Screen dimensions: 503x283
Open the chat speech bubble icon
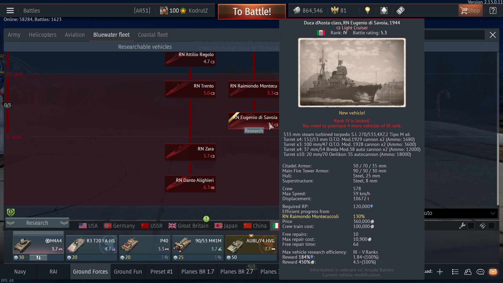pos(480,272)
